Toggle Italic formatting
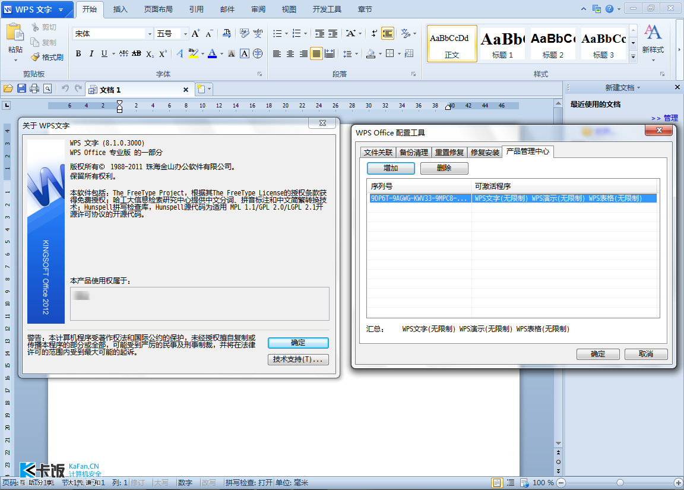The image size is (684, 490). (91, 53)
